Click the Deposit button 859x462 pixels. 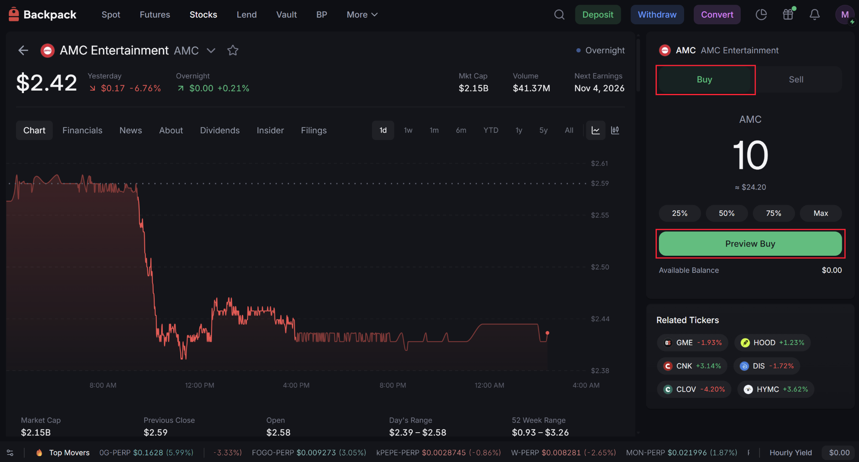(598, 15)
